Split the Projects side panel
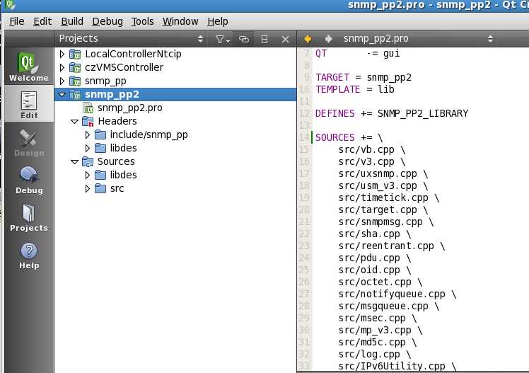Image resolution: width=529 pixels, height=373 pixels. coord(264,40)
